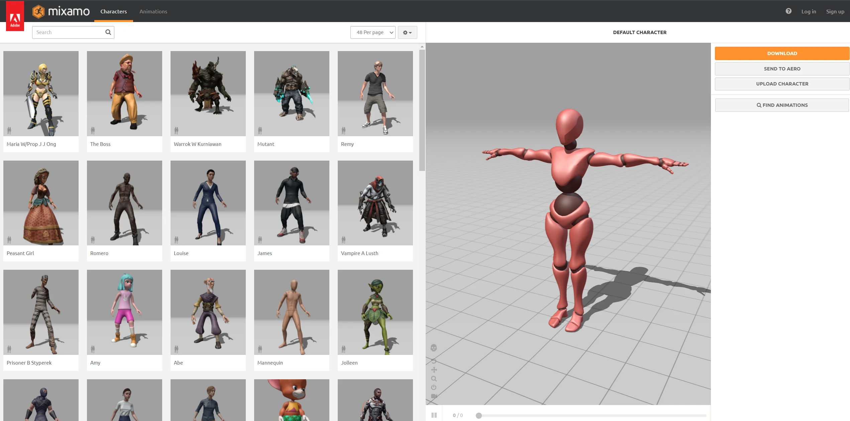The image size is (850, 421).
Task: Open the gear settings dropdown
Action: pos(407,32)
